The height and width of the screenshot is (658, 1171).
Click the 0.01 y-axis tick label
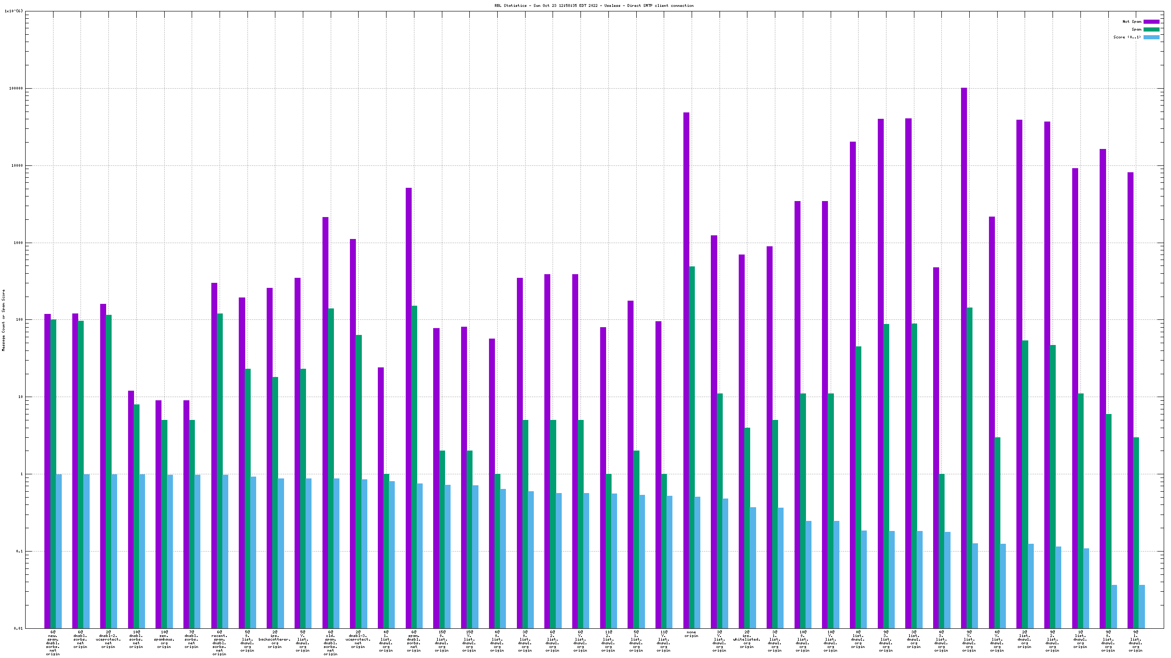(18, 628)
